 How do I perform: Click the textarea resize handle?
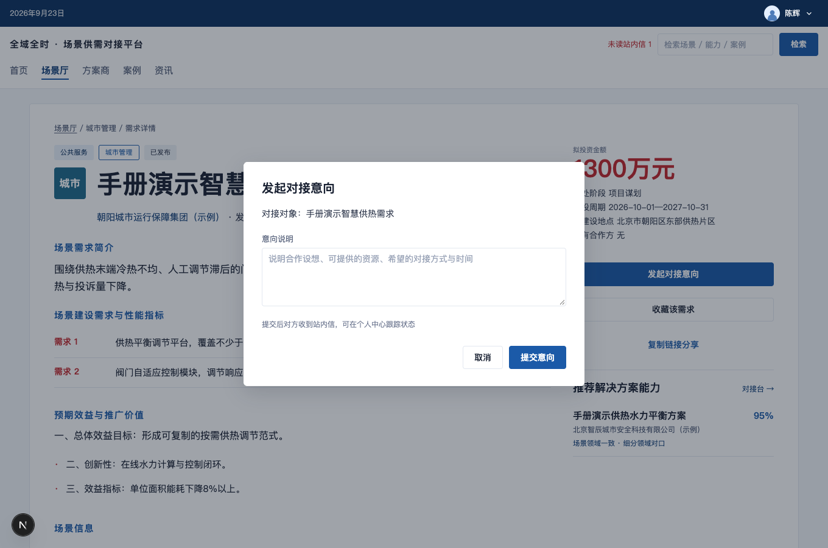562,302
